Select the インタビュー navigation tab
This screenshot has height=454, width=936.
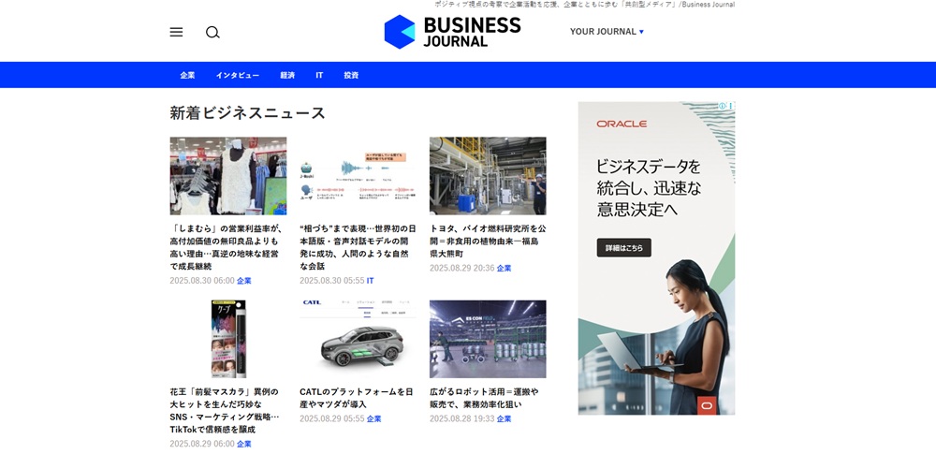click(238, 75)
